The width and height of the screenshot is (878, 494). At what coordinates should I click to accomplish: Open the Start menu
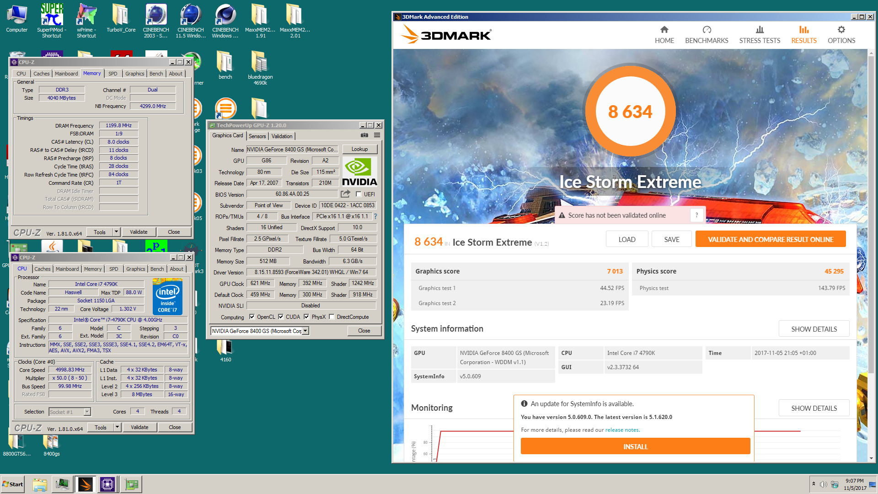pos(13,484)
